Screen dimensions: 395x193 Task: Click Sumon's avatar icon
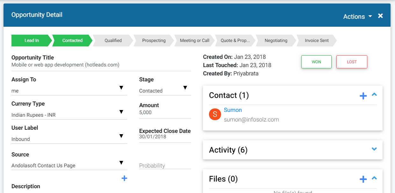215,114
